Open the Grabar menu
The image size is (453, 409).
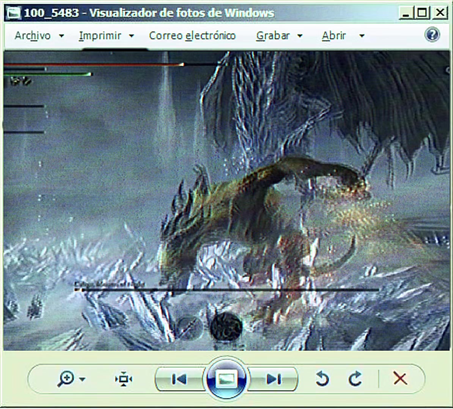(273, 36)
